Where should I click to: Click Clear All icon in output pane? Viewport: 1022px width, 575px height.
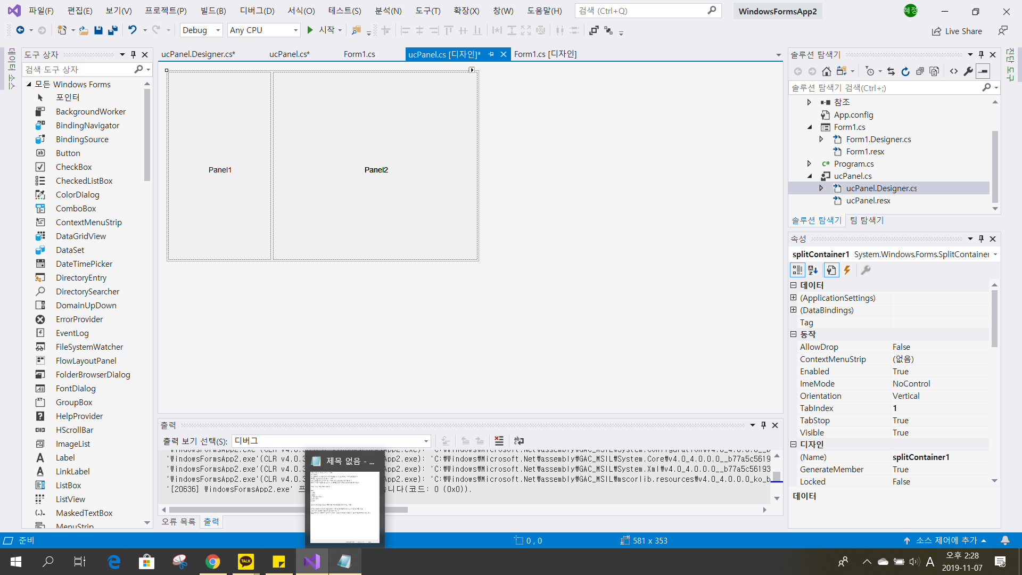point(499,441)
